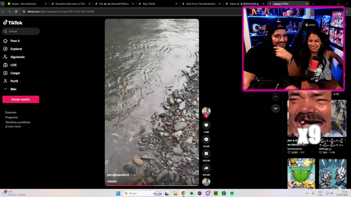Go to next video with down chevron

[x=276, y=108]
